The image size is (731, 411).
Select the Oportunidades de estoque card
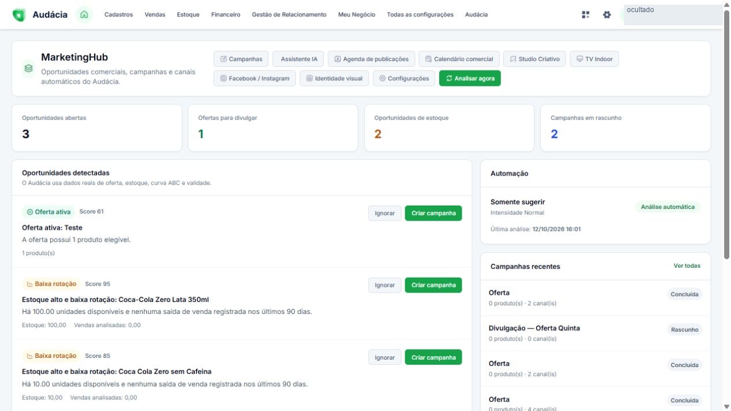pyautogui.click(x=449, y=128)
